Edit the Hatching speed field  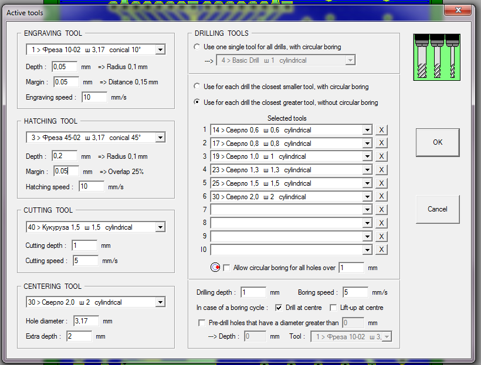click(x=92, y=186)
